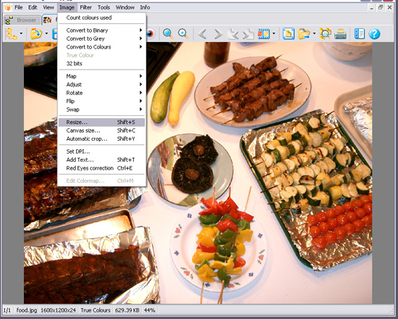398x319 pixels.
Task: Click the fullscreen view icon
Action: tap(288, 33)
